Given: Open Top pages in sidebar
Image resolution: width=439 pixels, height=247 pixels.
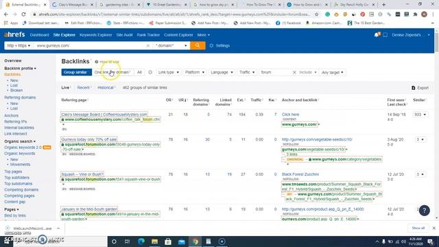Looking at the screenshot, I should click(13, 172).
